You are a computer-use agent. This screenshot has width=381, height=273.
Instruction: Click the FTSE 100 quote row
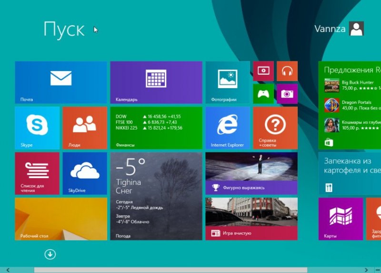[x=146, y=122]
